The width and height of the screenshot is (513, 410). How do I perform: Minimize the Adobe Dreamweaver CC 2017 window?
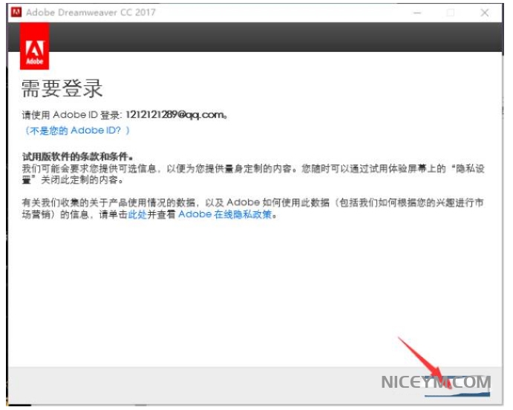[x=416, y=13]
